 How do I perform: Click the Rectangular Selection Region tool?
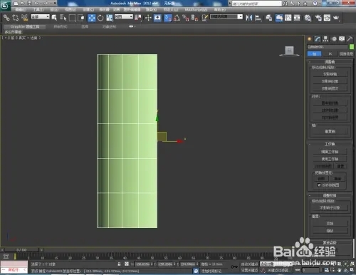[72, 18]
